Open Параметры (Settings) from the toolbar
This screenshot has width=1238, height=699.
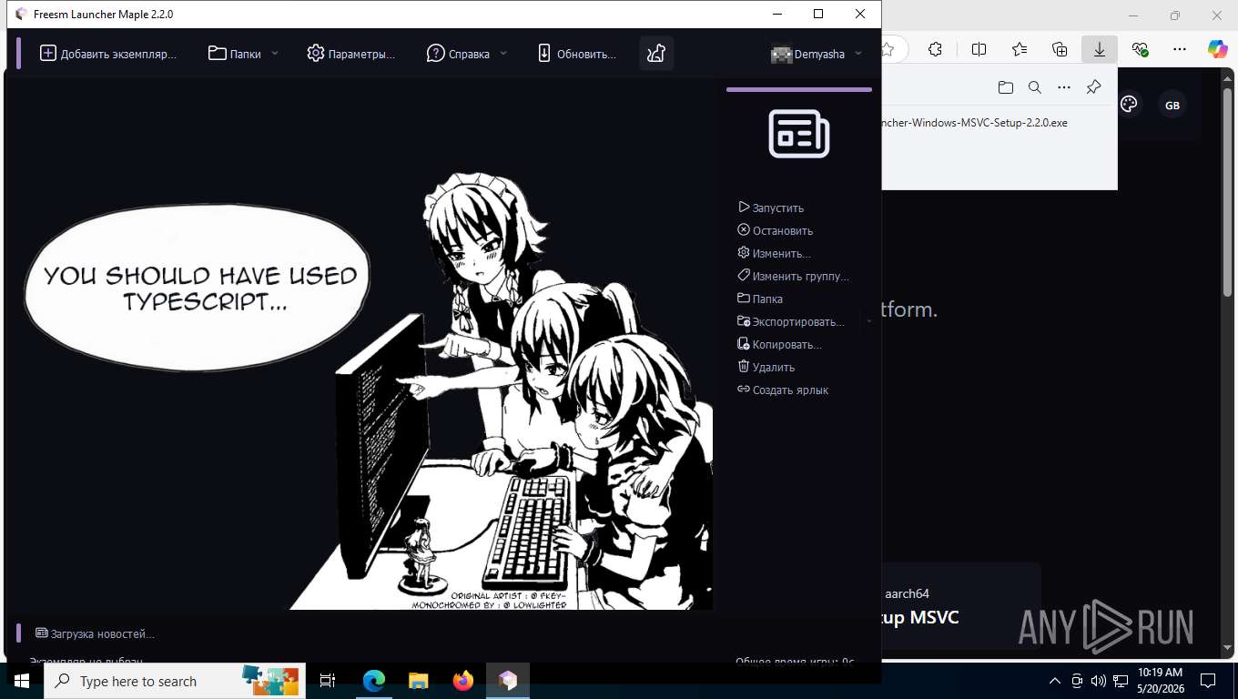(x=350, y=54)
